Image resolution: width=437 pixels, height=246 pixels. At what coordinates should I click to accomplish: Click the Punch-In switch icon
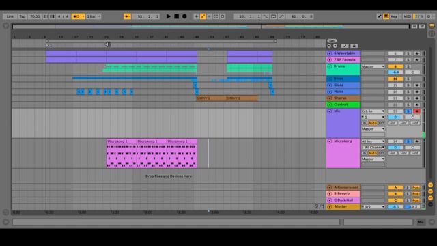coord(266,16)
